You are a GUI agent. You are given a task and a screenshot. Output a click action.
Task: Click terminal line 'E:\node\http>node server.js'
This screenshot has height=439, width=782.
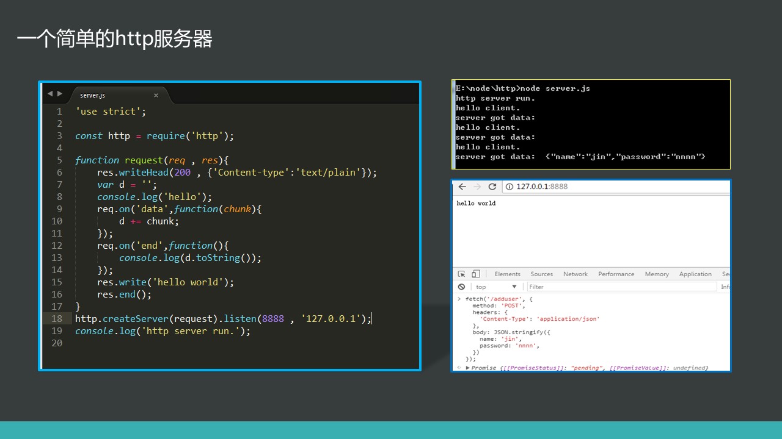[x=523, y=88]
